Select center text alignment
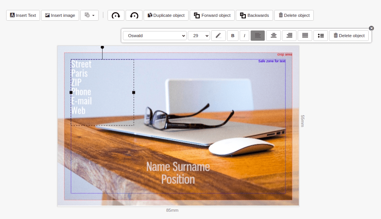This screenshot has width=381, height=219. click(273, 36)
